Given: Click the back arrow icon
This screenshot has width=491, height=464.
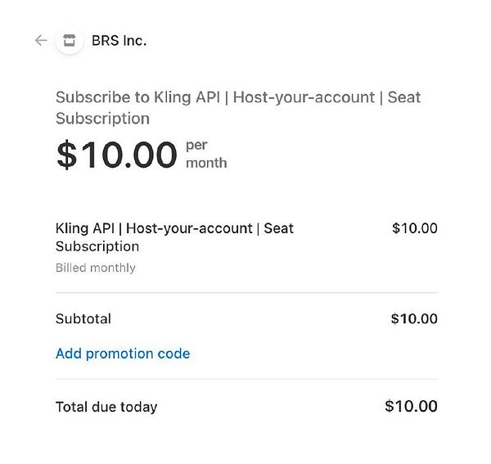Looking at the screenshot, I should [x=41, y=40].
